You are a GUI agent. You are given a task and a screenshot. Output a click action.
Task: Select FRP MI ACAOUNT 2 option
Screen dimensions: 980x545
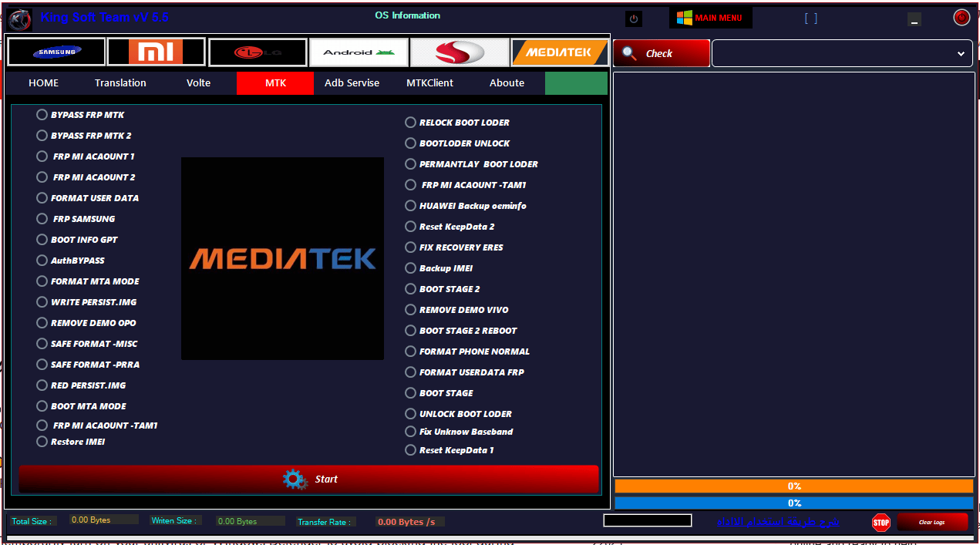[86, 177]
